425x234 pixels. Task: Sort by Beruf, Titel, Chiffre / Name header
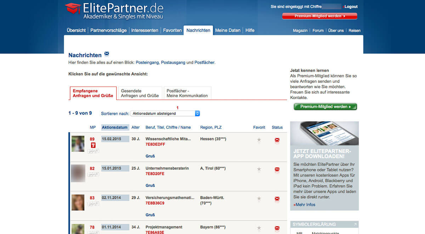[168, 127]
